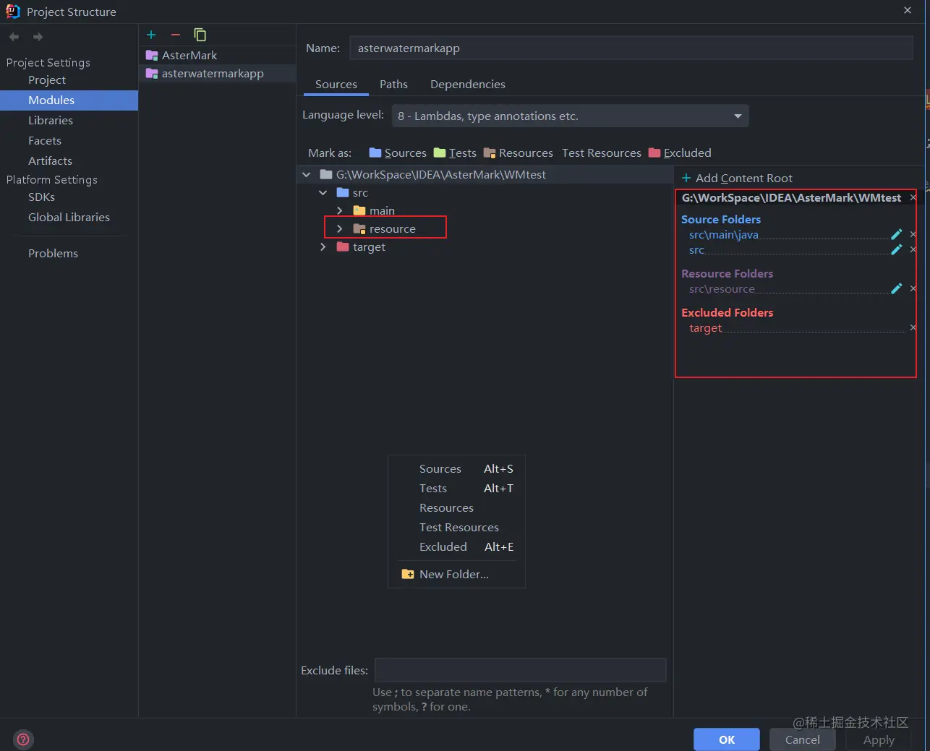Image resolution: width=930 pixels, height=751 pixels.
Task: Select the src folder in the tree
Action: coord(360,192)
